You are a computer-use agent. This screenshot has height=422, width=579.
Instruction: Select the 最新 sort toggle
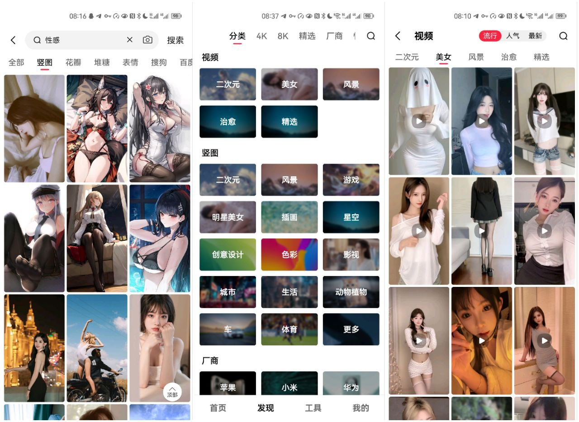coord(535,36)
